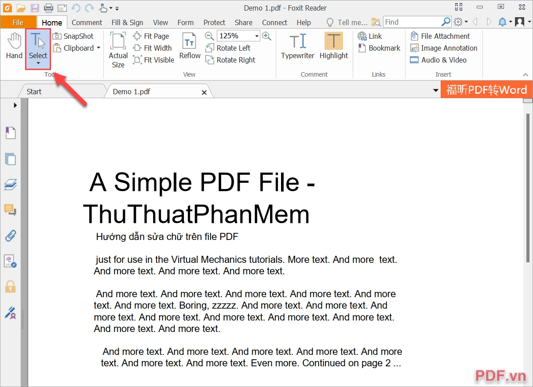The image size is (533, 387).
Task: Rotate the page left
Action: (228, 48)
